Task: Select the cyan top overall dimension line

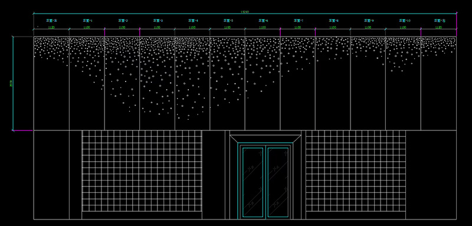Action: pyautogui.click(x=245, y=14)
